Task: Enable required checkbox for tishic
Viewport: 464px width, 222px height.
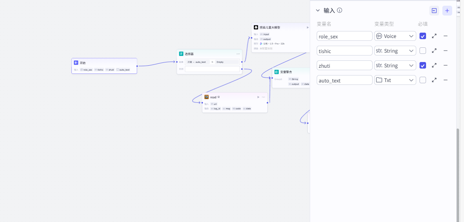Action: (x=423, y=51)
